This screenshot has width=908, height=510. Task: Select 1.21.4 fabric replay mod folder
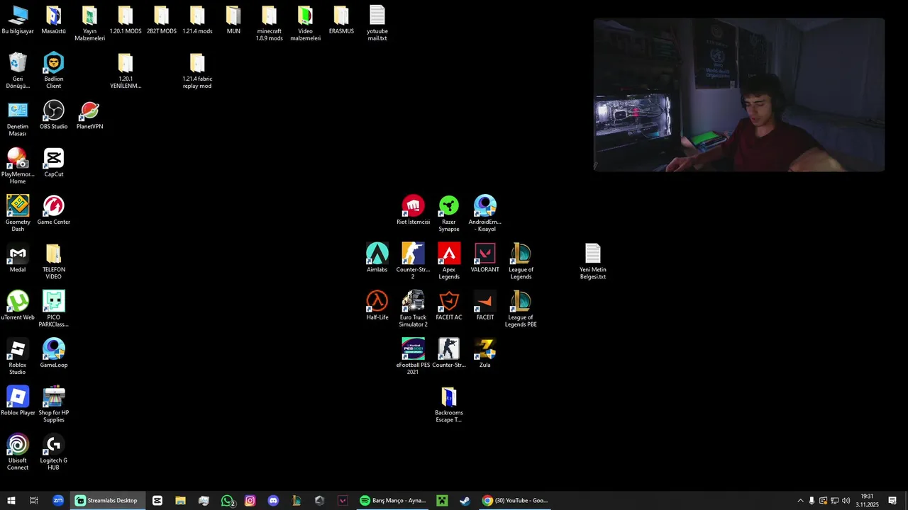click(197, 70)
